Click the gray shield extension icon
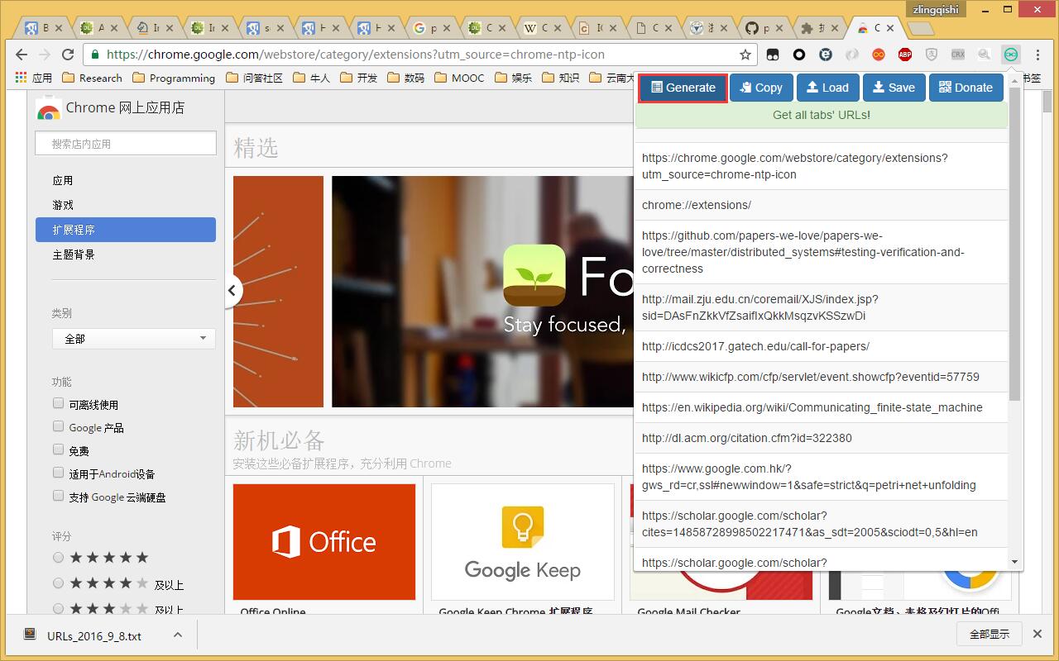The image size is (1059, 661). point(932,55)
